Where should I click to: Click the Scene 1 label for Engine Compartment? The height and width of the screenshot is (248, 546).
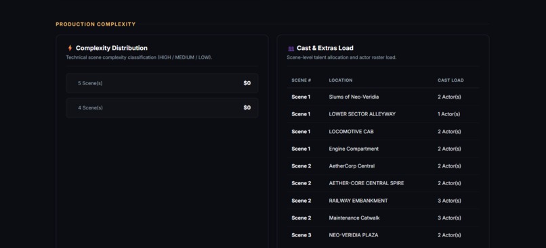301,149
